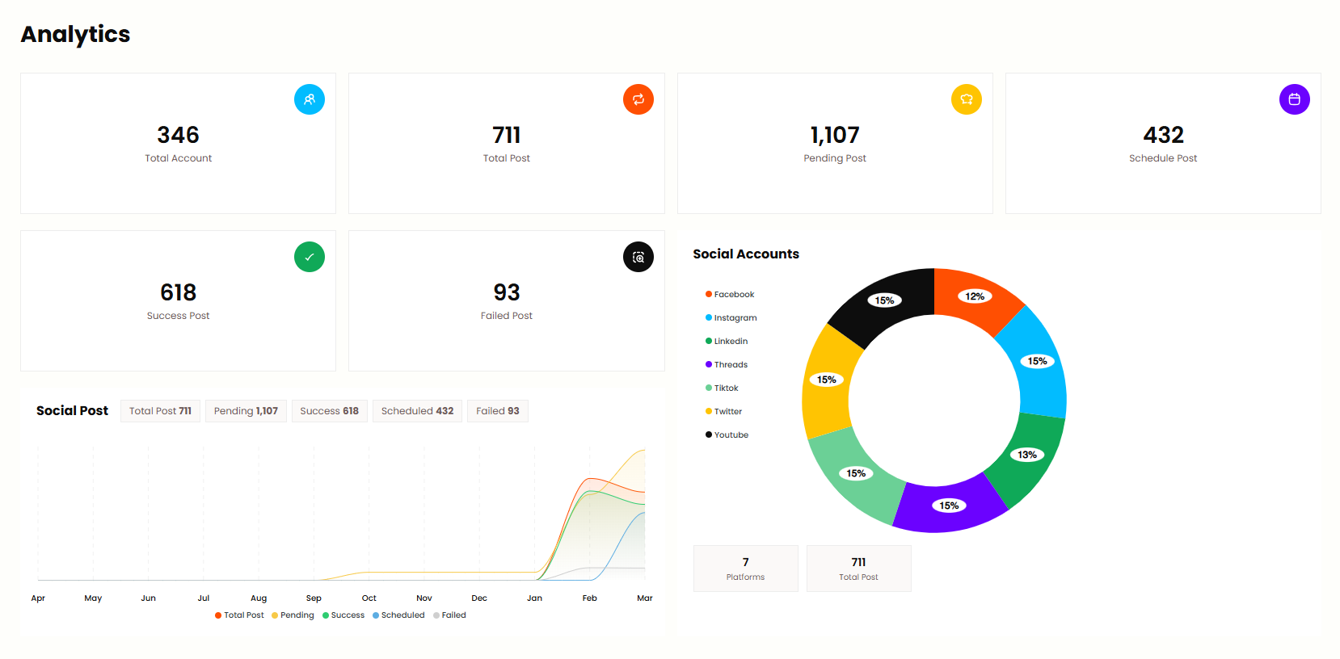Toggle Pending series in chart legend
Image resolution: width=1340 pixels, height=659 pixels.
pyautogui.click(x=293, y=615)
